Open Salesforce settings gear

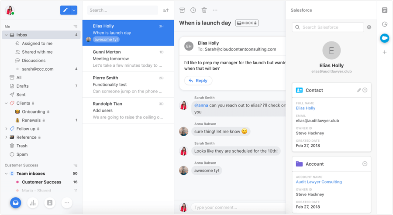[x=369, y=27]
